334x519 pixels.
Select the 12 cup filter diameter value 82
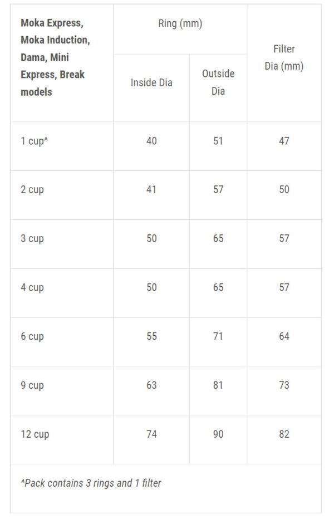284,434
